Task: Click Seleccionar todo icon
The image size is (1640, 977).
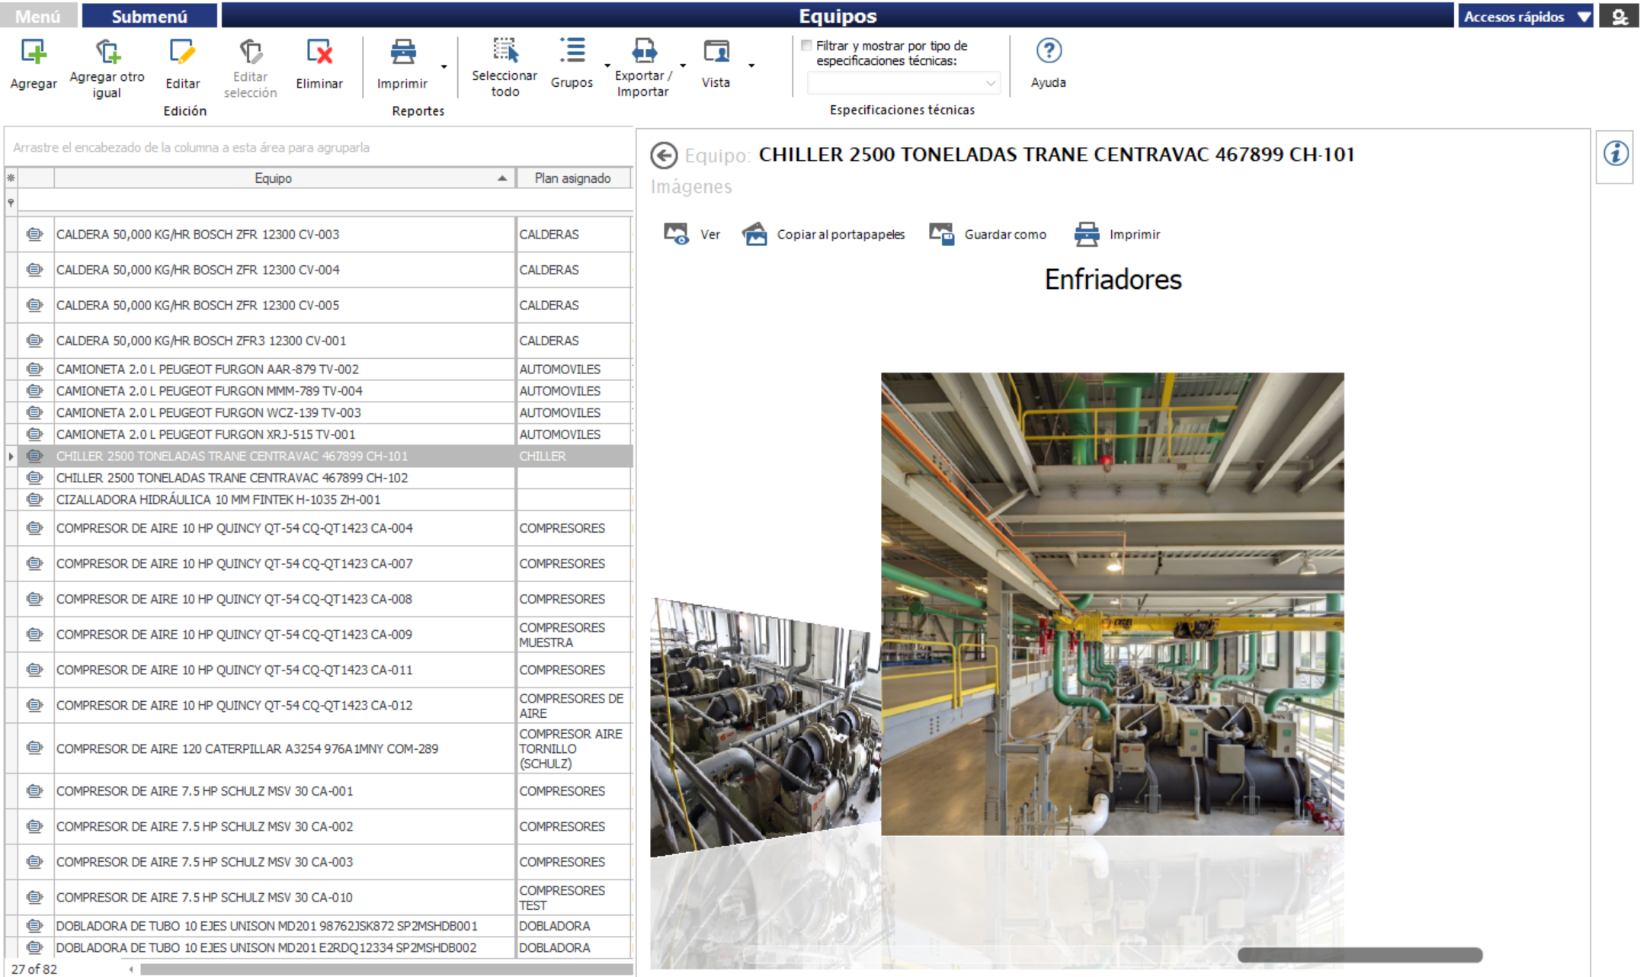Action: pos(504,50)
